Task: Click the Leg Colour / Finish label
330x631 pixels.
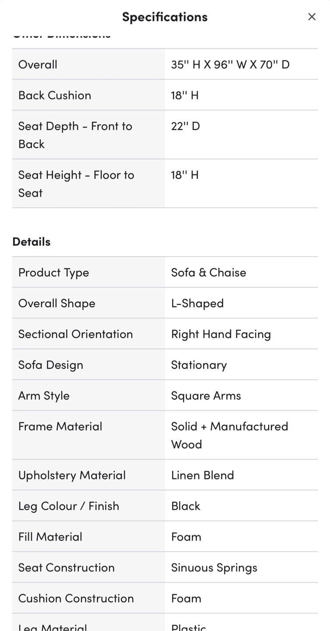Action: 69,506
